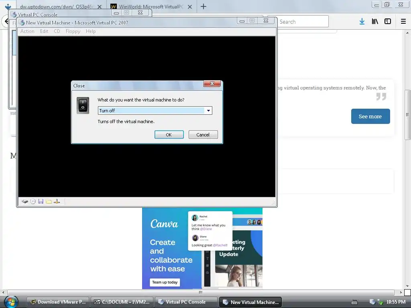Click the taskbar clock 10:55 PM
411x308 pixels.
[x=396, y=302]
